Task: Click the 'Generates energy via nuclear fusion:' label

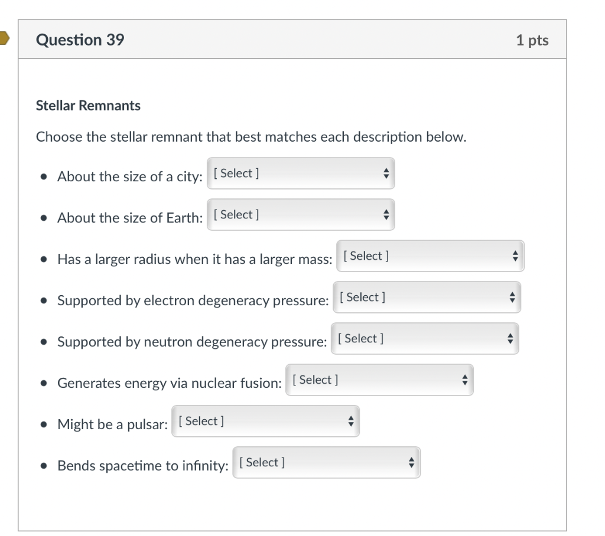Action: tap(169, 383)
